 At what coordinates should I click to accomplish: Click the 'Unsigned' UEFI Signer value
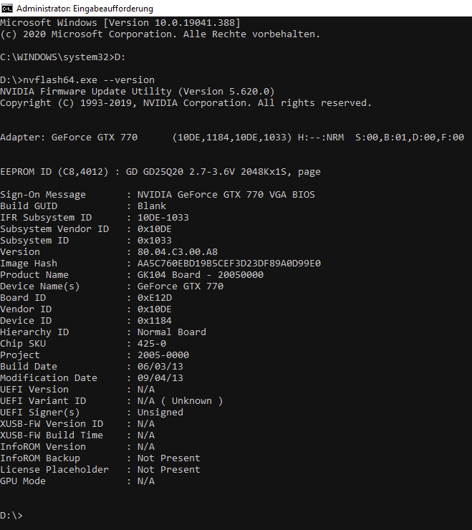click(160, 412)
